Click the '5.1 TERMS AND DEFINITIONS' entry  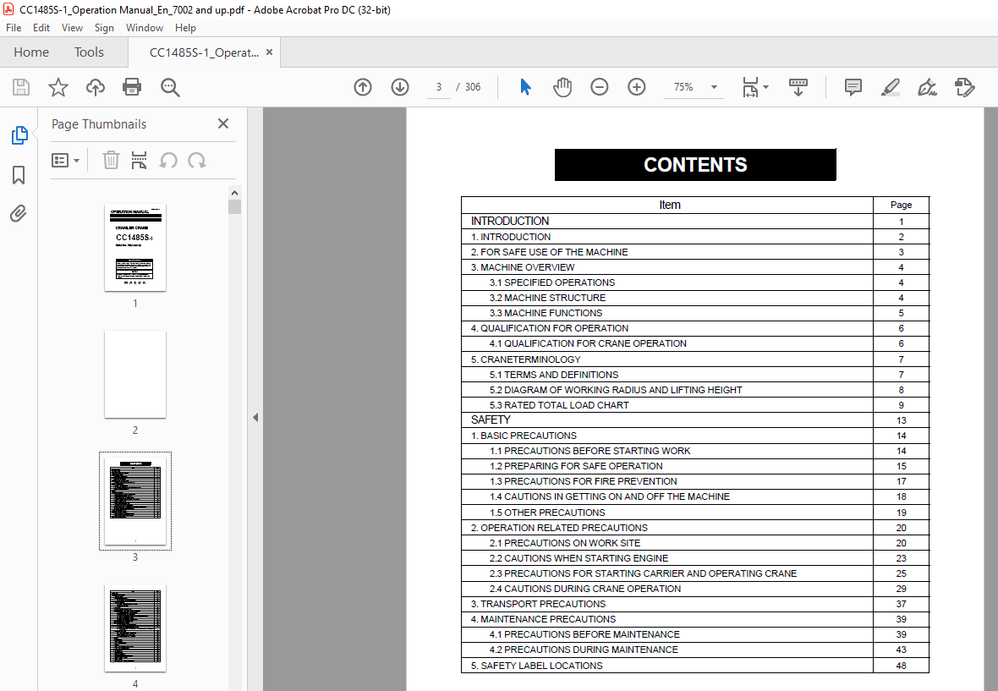coord(554,375)
